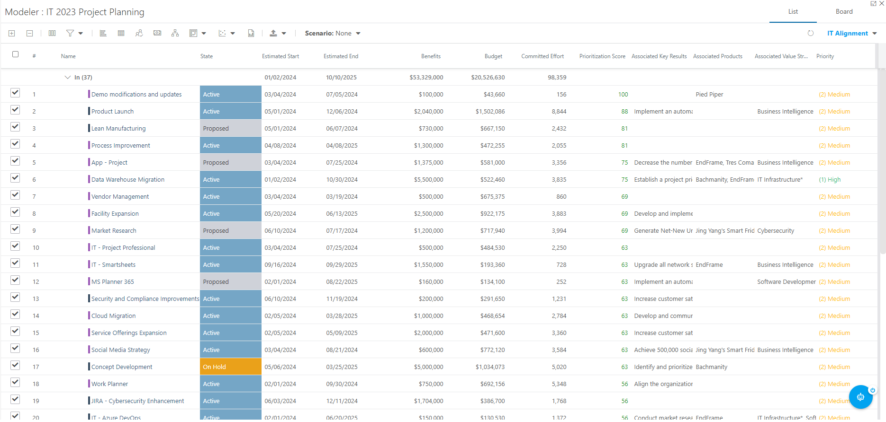Open the IT Alignment view dropdown
This screenshot has height=422, width=886.
[852, 33]
